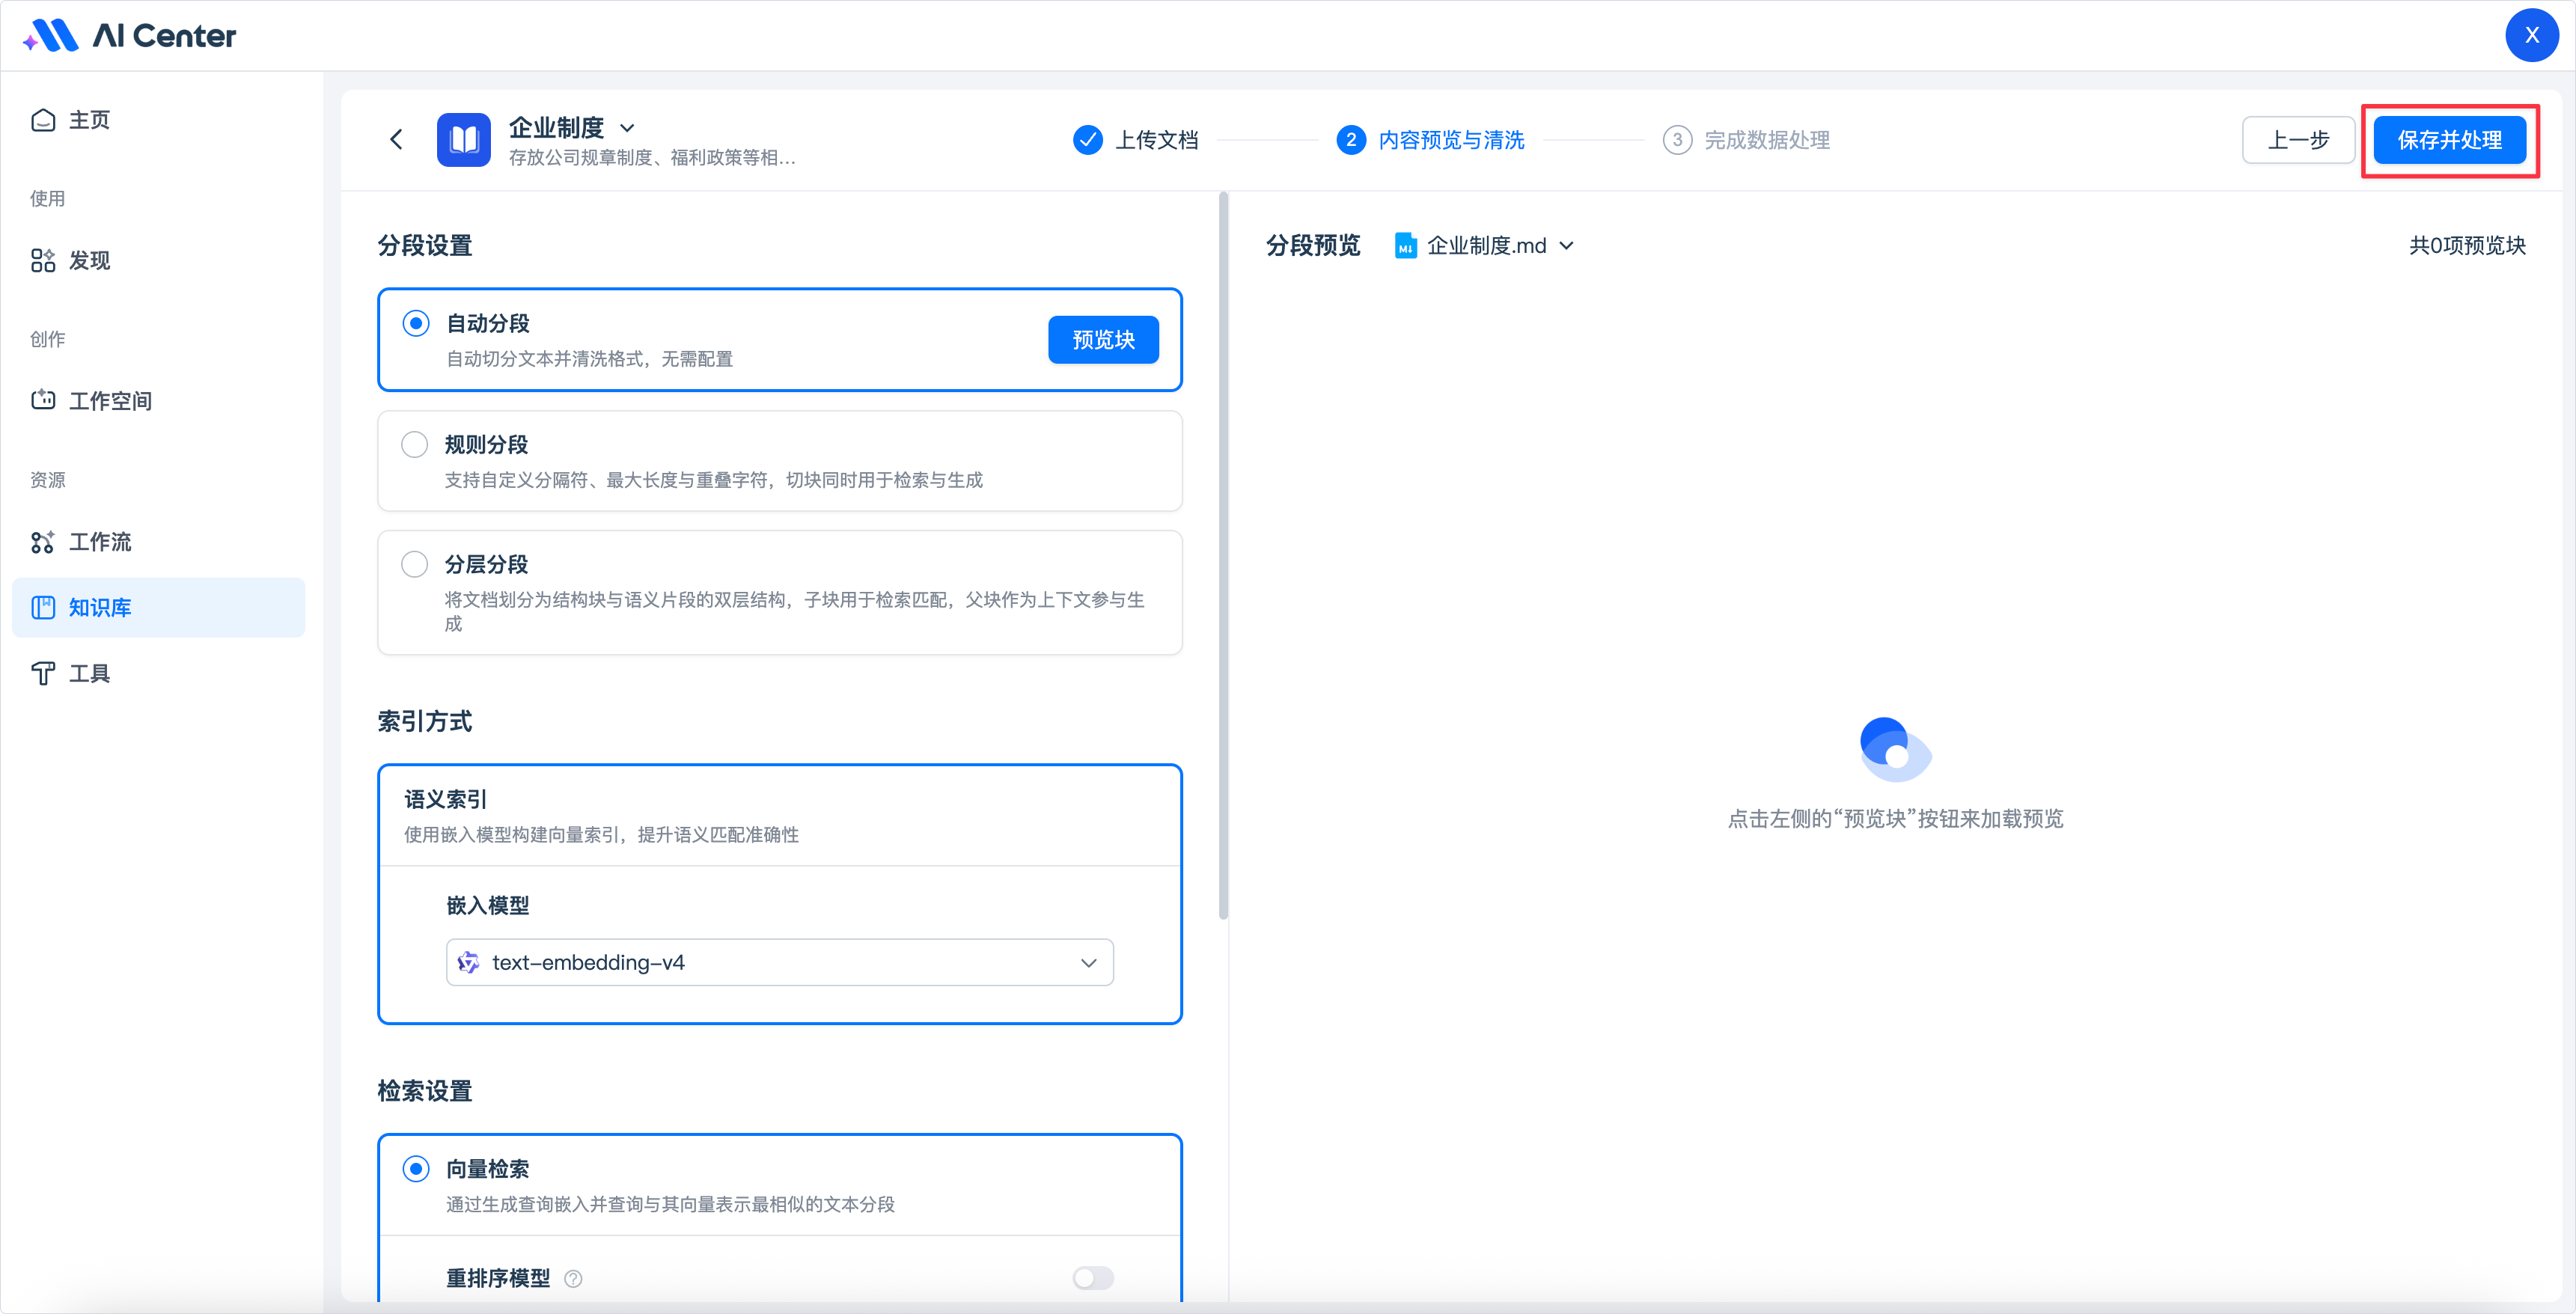Click the 主页 home icon in sidebar
The width and height of the screenshot is (2576, 1314).
coord(43,120)
